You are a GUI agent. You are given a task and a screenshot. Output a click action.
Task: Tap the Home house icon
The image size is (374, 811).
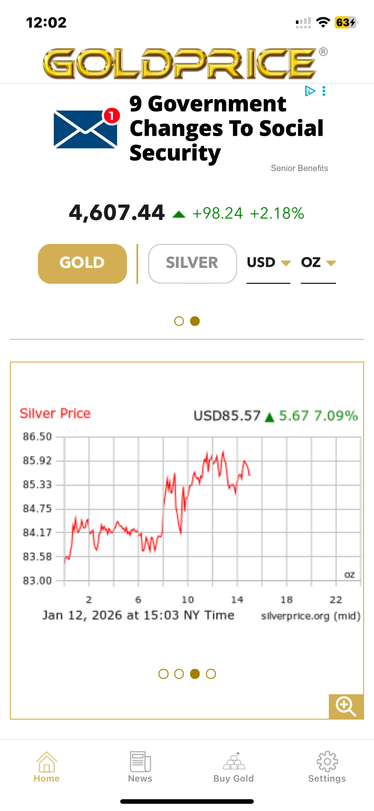point(47,762)
